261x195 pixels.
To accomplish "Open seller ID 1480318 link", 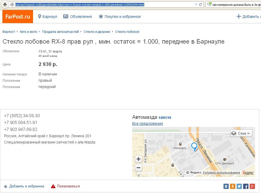I will 165,118.
